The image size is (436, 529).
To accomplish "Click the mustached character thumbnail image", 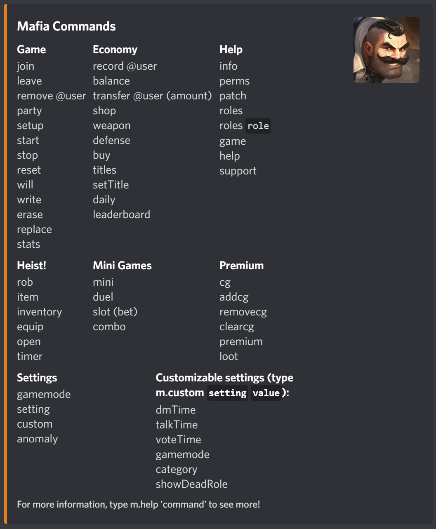I will pyautogui.click(x=386, y=50).
